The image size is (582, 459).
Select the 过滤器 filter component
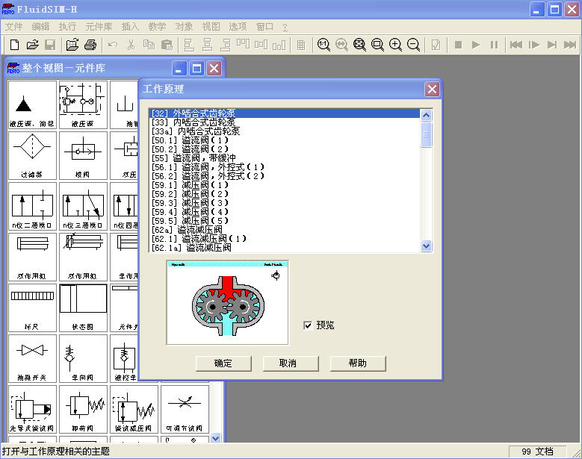click(x=32, y=156)
